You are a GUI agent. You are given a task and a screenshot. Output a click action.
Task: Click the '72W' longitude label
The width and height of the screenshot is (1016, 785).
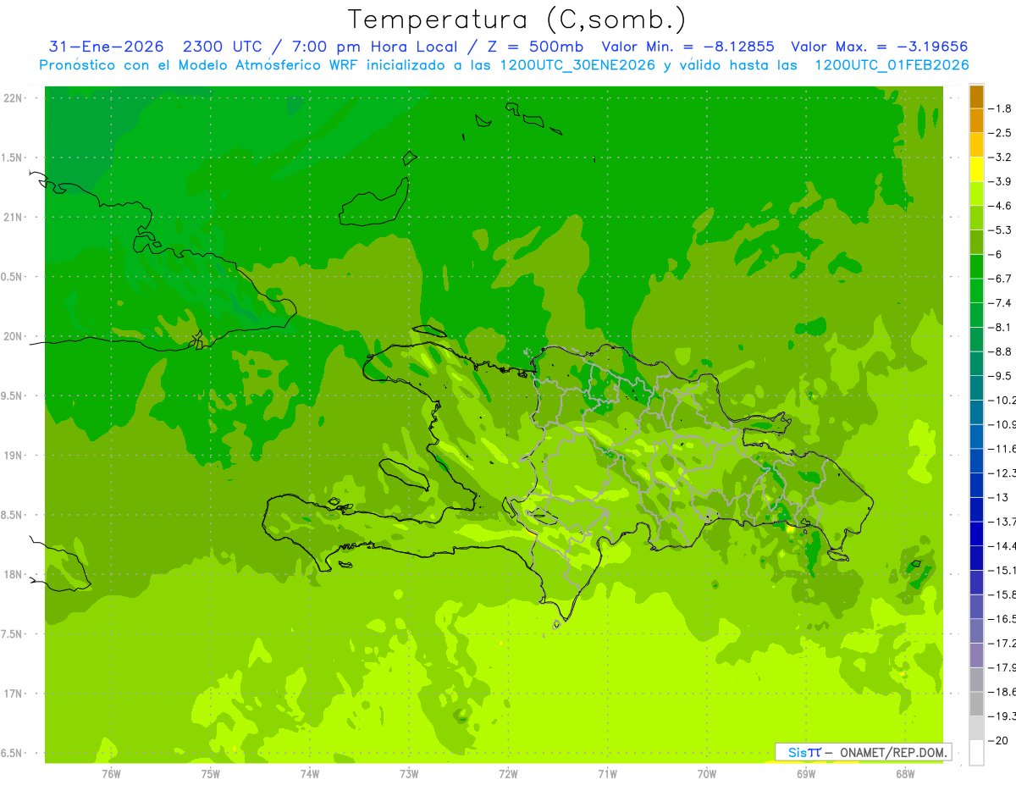click(x=508, y=774)
